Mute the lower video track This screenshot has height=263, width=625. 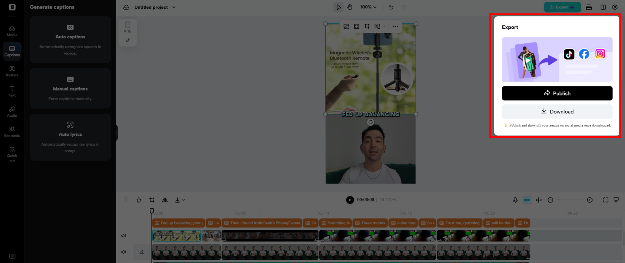coord(124,252)
